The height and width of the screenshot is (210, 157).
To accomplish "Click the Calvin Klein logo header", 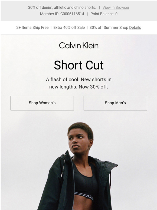I will [x=79, y=46].
